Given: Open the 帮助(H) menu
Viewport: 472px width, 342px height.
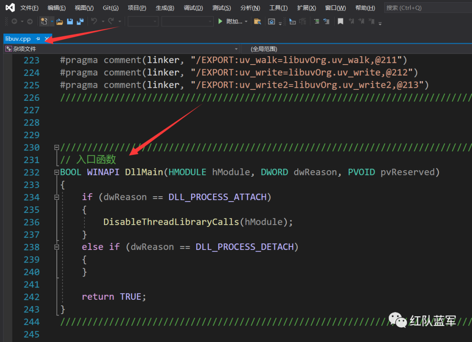Looking at the screenshot, I should 365,8.
